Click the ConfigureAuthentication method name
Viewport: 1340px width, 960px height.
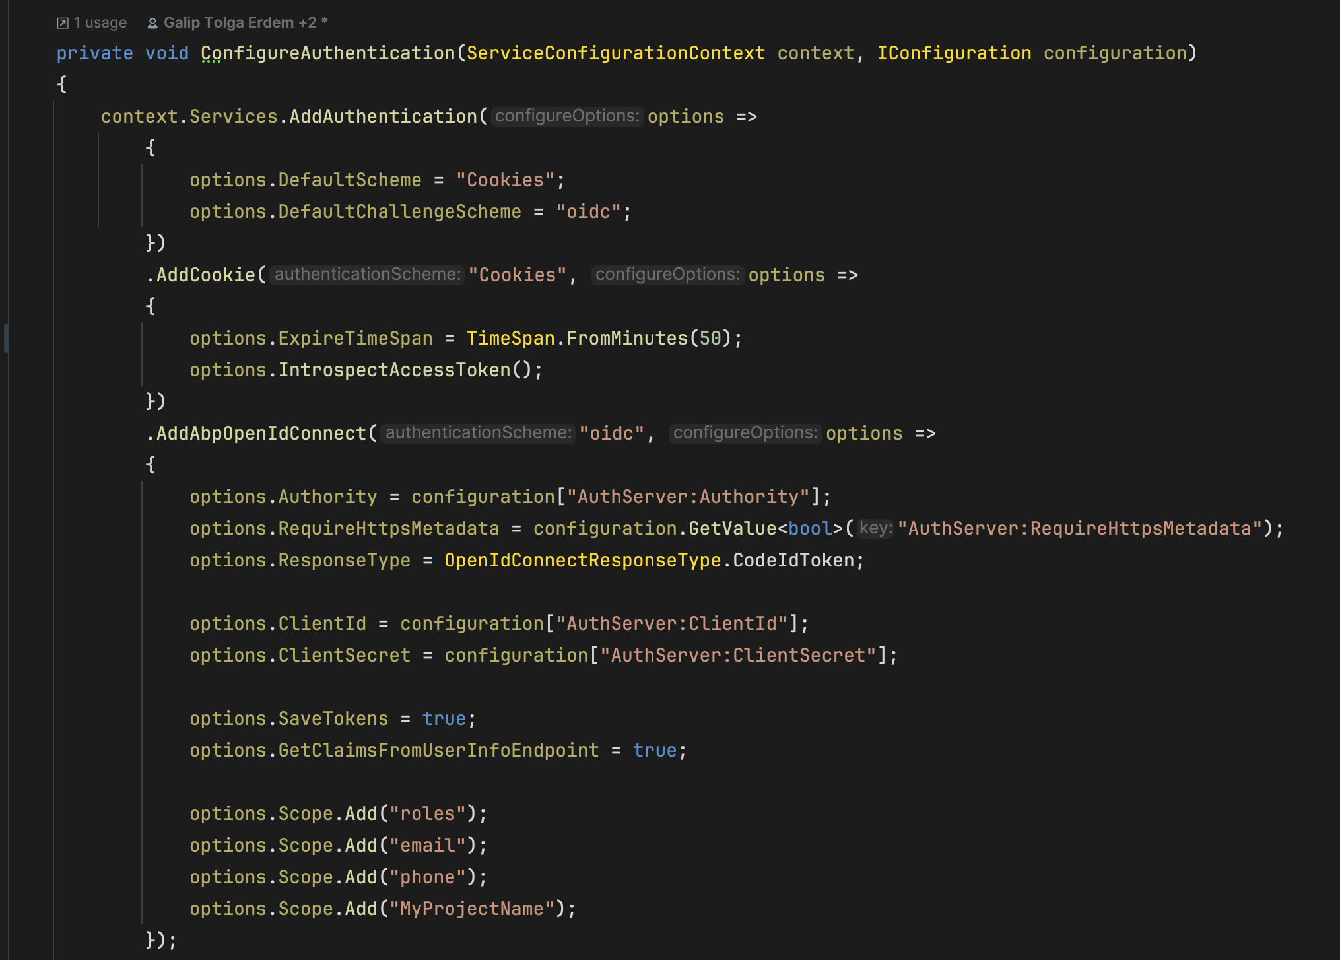pos(328,53)
